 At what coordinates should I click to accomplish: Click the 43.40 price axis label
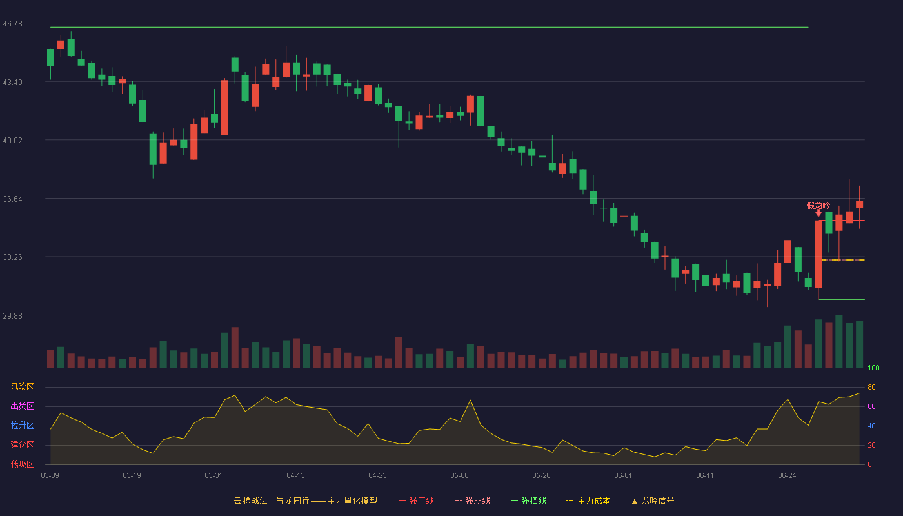12,83
